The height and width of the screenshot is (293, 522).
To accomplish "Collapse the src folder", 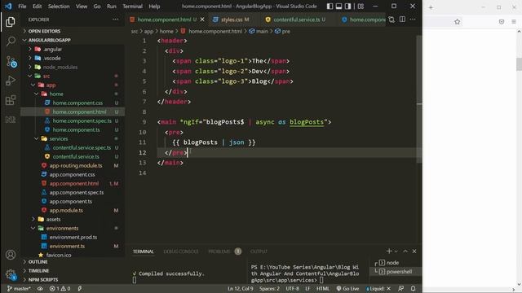I will tap(46, 76).
